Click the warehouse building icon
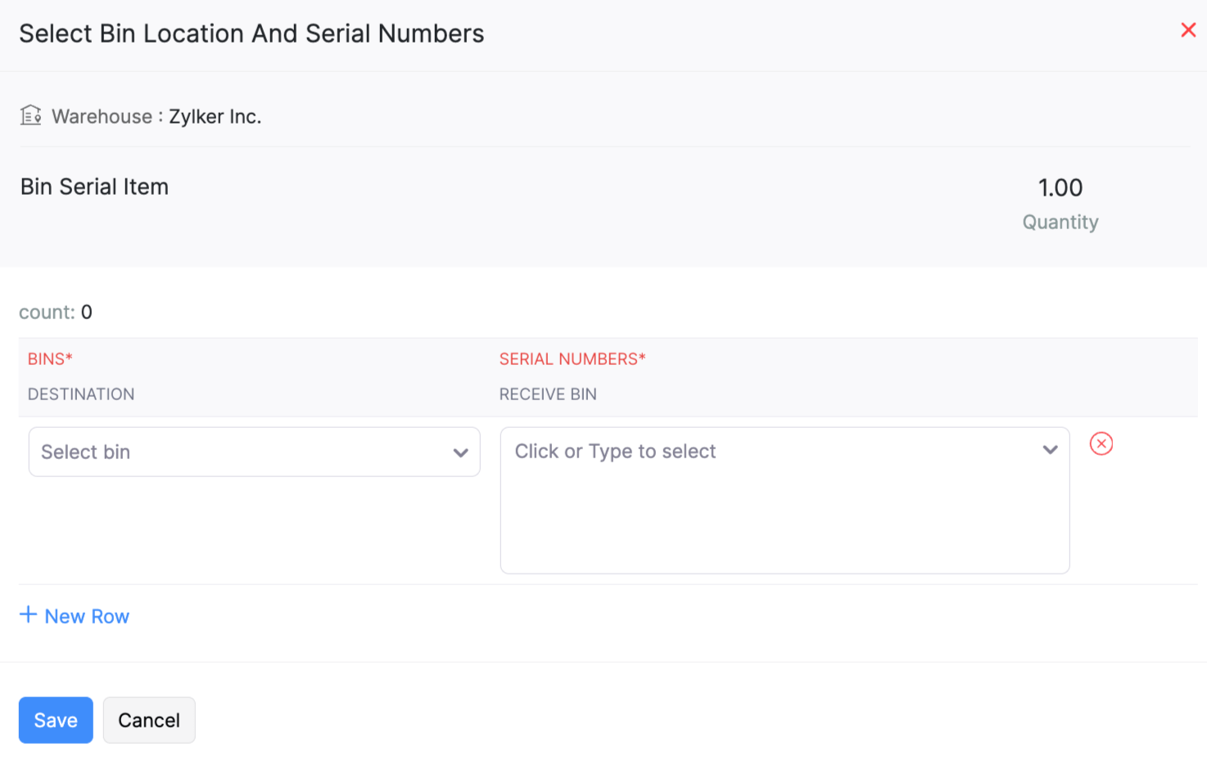This screenshot has height=770, width=1207. coord(30,115)
